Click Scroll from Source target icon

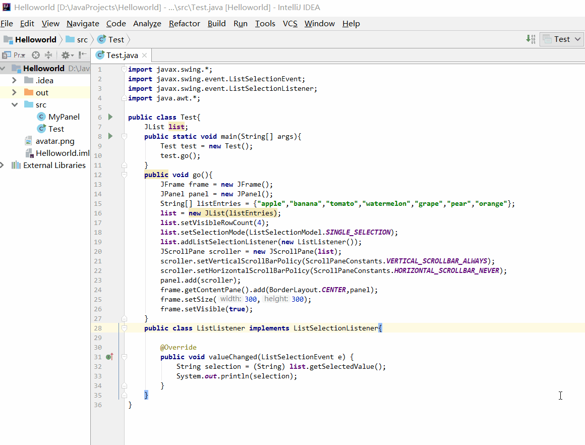point(35,55)
